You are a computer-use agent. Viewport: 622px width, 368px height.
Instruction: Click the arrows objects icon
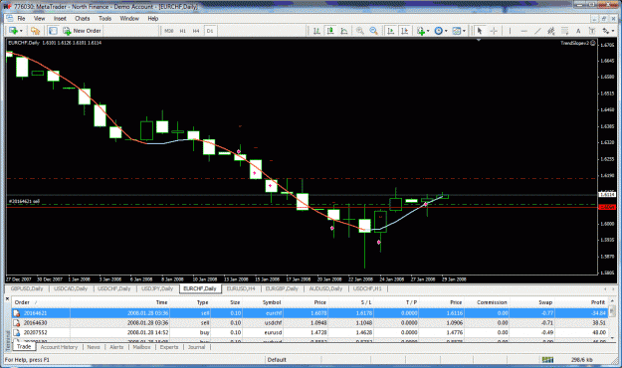click(x=605, y=31)
